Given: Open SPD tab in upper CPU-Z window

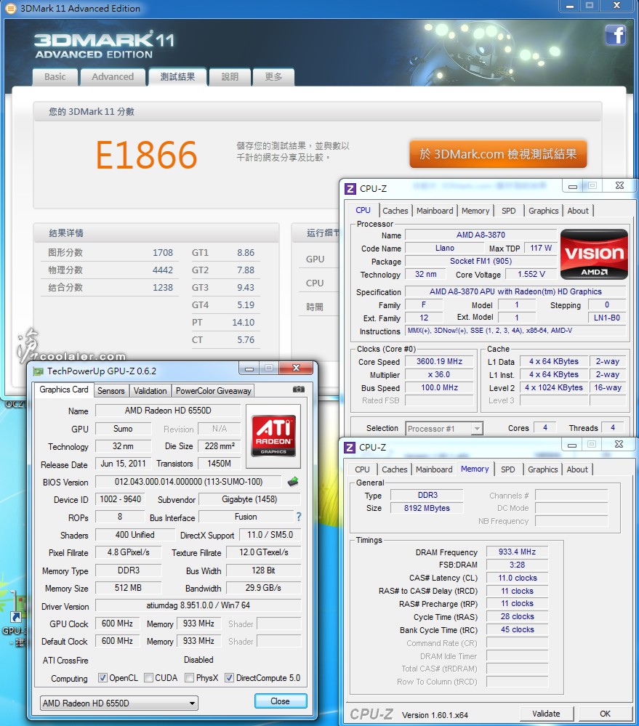Looking at the screenshot, I should (508, 211).
